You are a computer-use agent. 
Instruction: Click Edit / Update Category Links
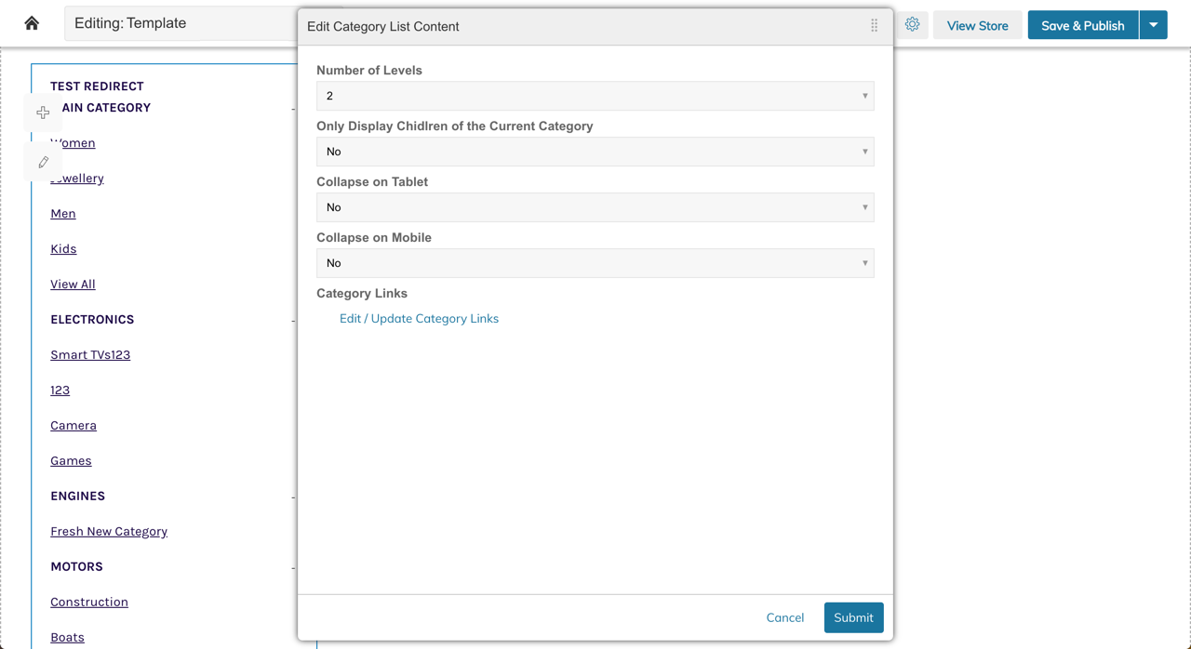[x=419, y=318]
